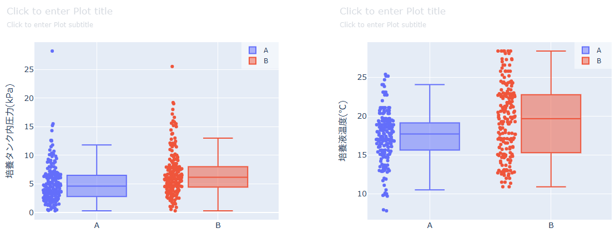
Task: Select the blue A box in the pressure plot
Action: (x=97, y=186)
